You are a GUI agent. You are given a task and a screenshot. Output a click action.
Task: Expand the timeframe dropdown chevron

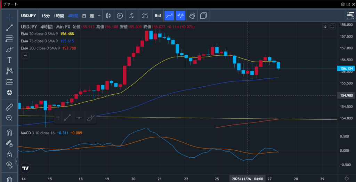99,16
